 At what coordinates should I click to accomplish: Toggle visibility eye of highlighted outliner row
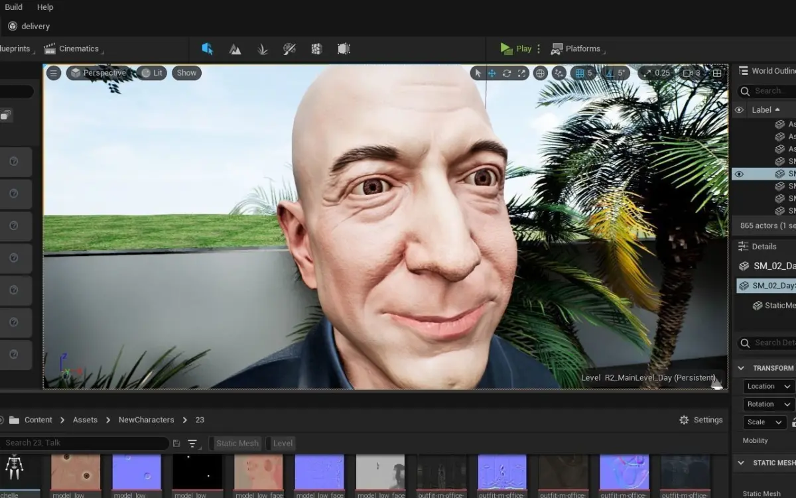pos(739,174)
